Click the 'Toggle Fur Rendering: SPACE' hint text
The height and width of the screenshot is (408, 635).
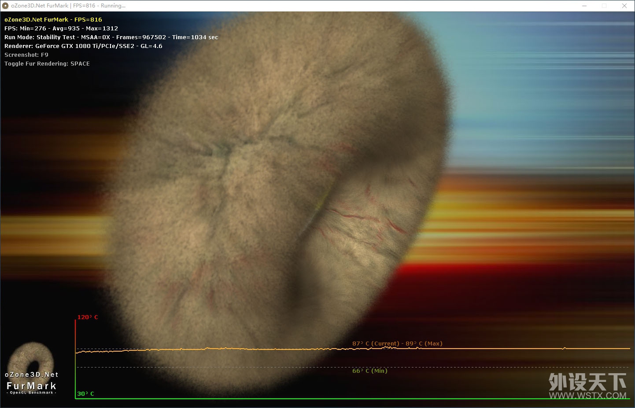click(x=47, y=63)
